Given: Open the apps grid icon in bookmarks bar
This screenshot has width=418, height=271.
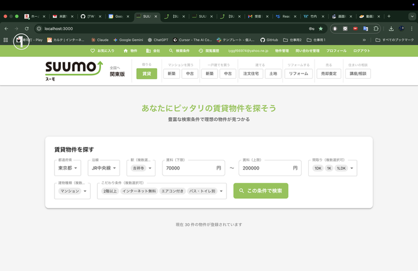Looking at the screenshot, I should pyautogui.click(x=6, y=40).
